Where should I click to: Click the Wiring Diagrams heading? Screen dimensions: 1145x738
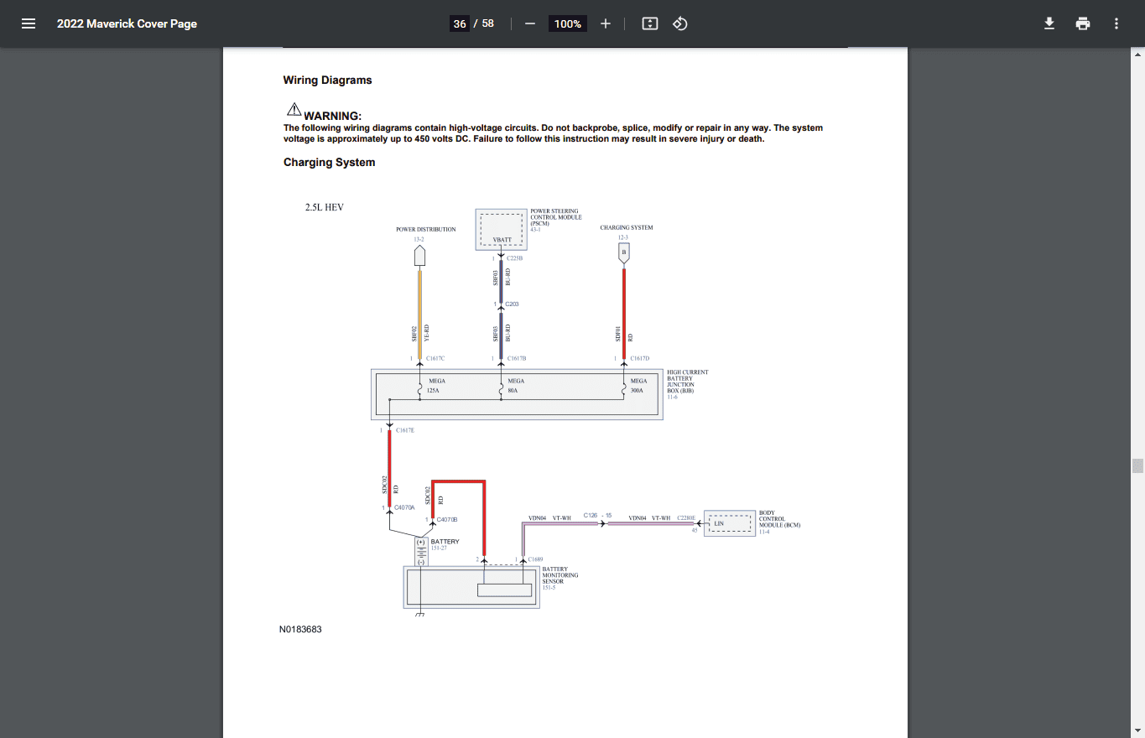327,81
